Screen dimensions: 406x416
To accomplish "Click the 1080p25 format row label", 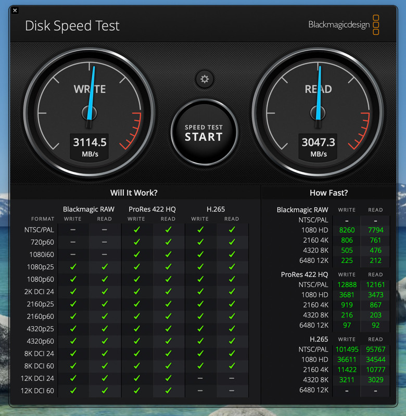I will (40, 267).
